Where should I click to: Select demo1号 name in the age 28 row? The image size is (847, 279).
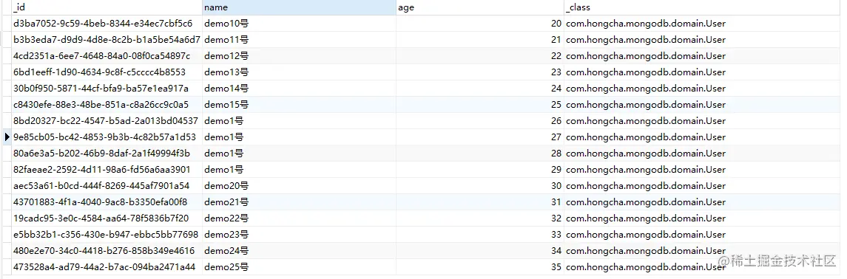point(299,154)
